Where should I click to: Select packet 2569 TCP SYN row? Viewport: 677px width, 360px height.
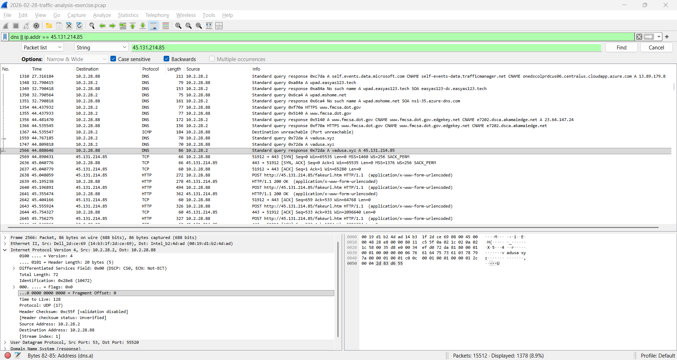pyautogui.click(x=336, y=157)
